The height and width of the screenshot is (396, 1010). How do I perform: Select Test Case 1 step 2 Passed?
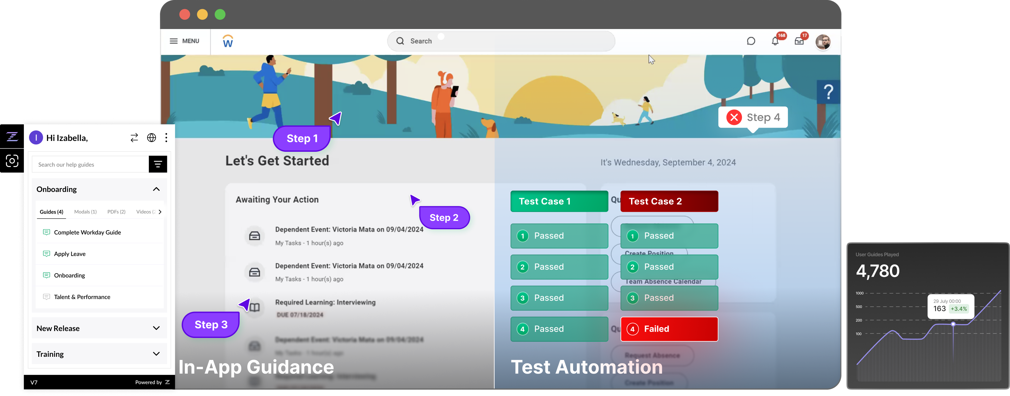[x=559, y=267]
